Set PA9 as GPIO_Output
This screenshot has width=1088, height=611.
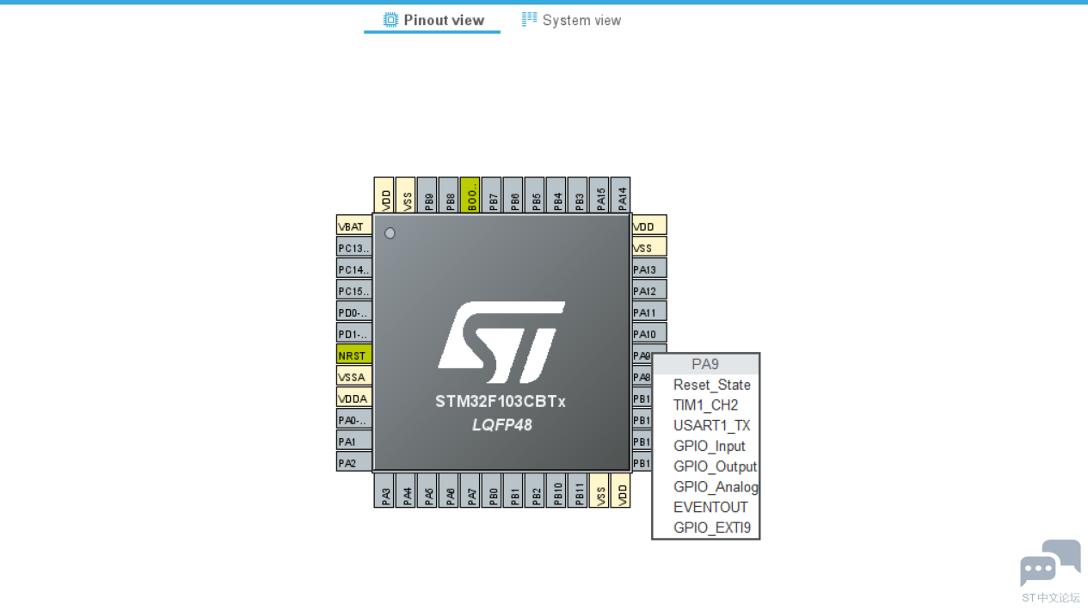(715, 466)
